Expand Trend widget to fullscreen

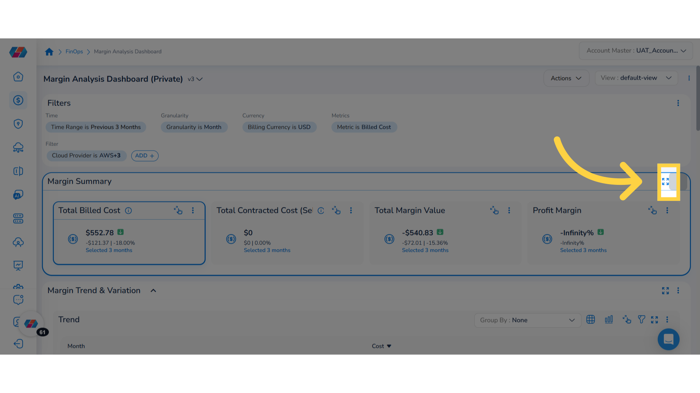pos(654,320)
